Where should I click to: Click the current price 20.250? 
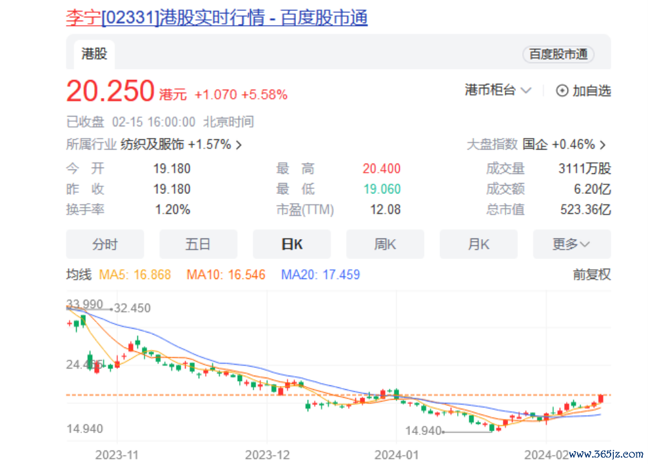(x=110, y=90)
